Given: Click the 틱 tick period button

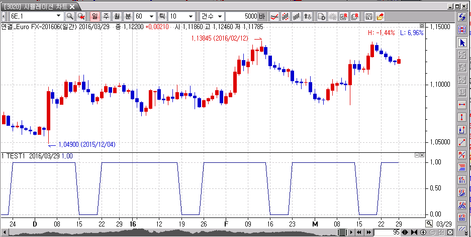Looking at the screenshot, I should click(x=162, y=16).
